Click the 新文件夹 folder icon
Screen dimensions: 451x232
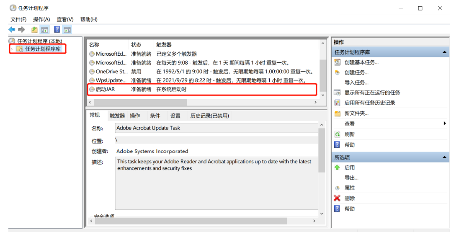tap(337, 113)
